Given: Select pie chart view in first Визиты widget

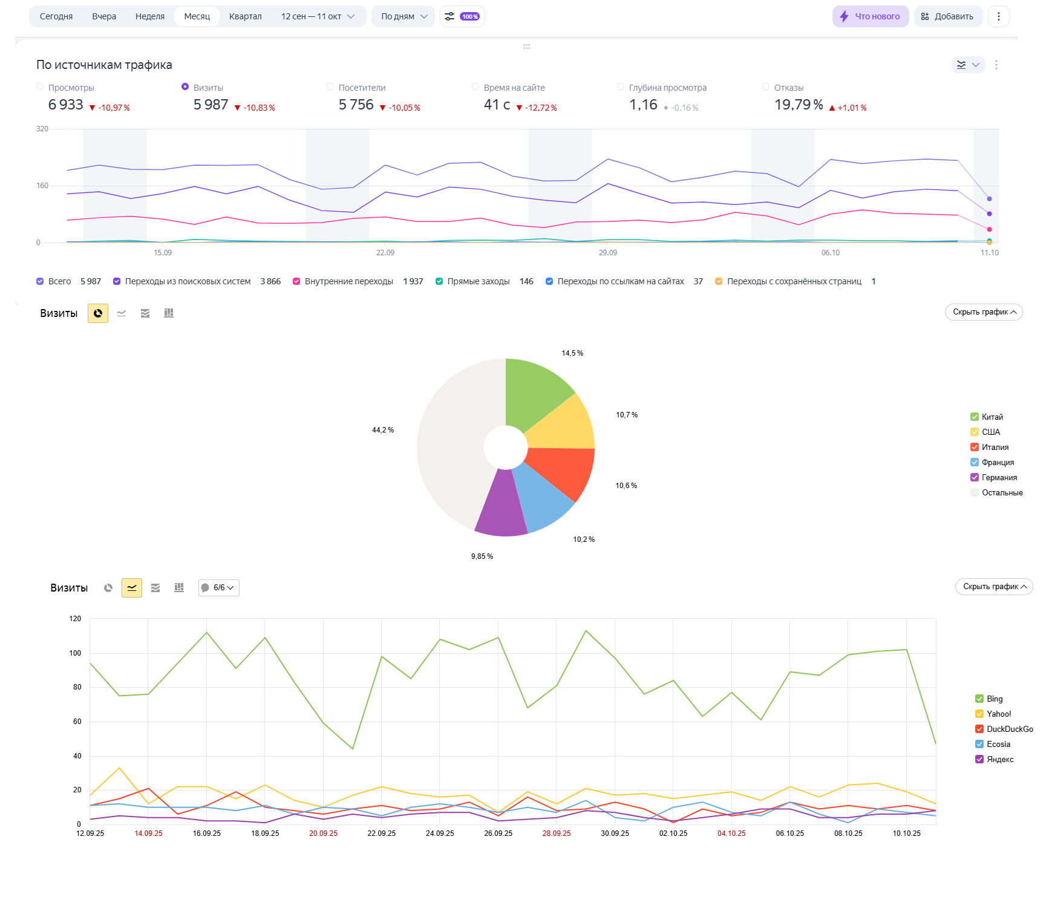Looking at the screenshot, I should 98,313.
